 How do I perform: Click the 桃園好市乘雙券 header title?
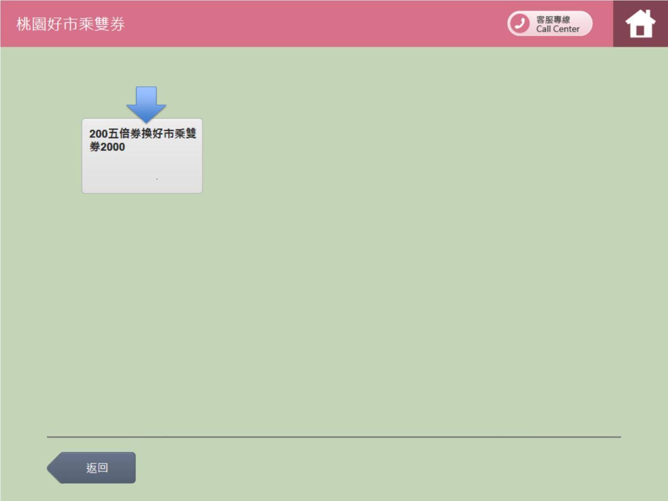click(x=70, y=24)
